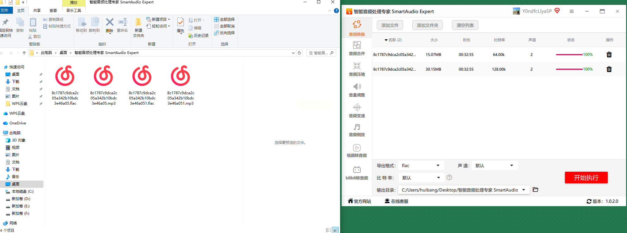Open SmartAudio hamburger menu

click(x=571, y=11)
